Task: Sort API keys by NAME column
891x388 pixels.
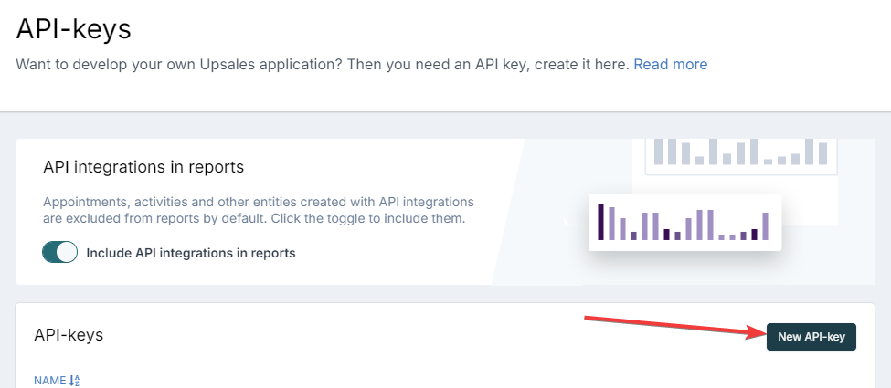Action: tap(57, 381)
